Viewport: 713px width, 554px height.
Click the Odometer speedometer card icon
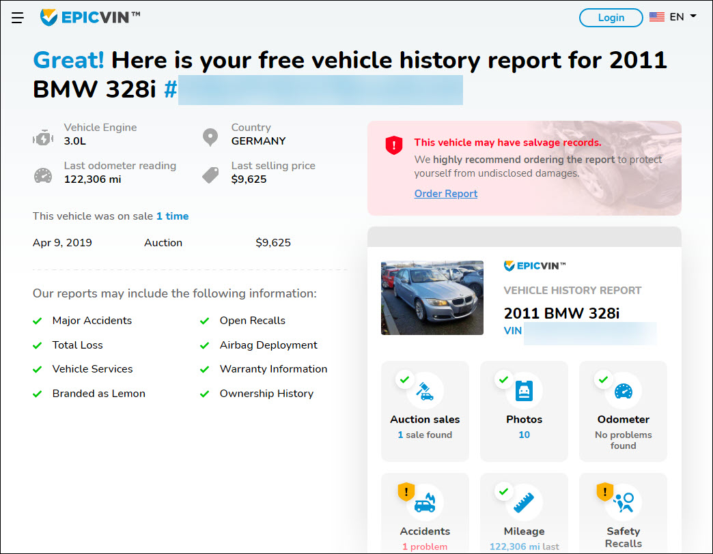click(x=623, y=391)
